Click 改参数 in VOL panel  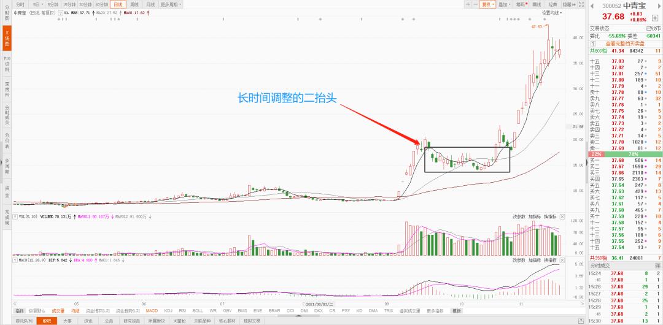click(x=519, y=216)
